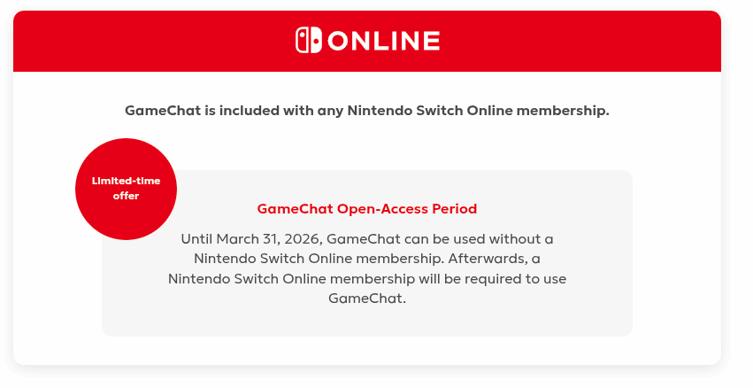Click the "GameChat is included" headline text
The height and width of the screenshot is (388, 753).
click(366, 111)
